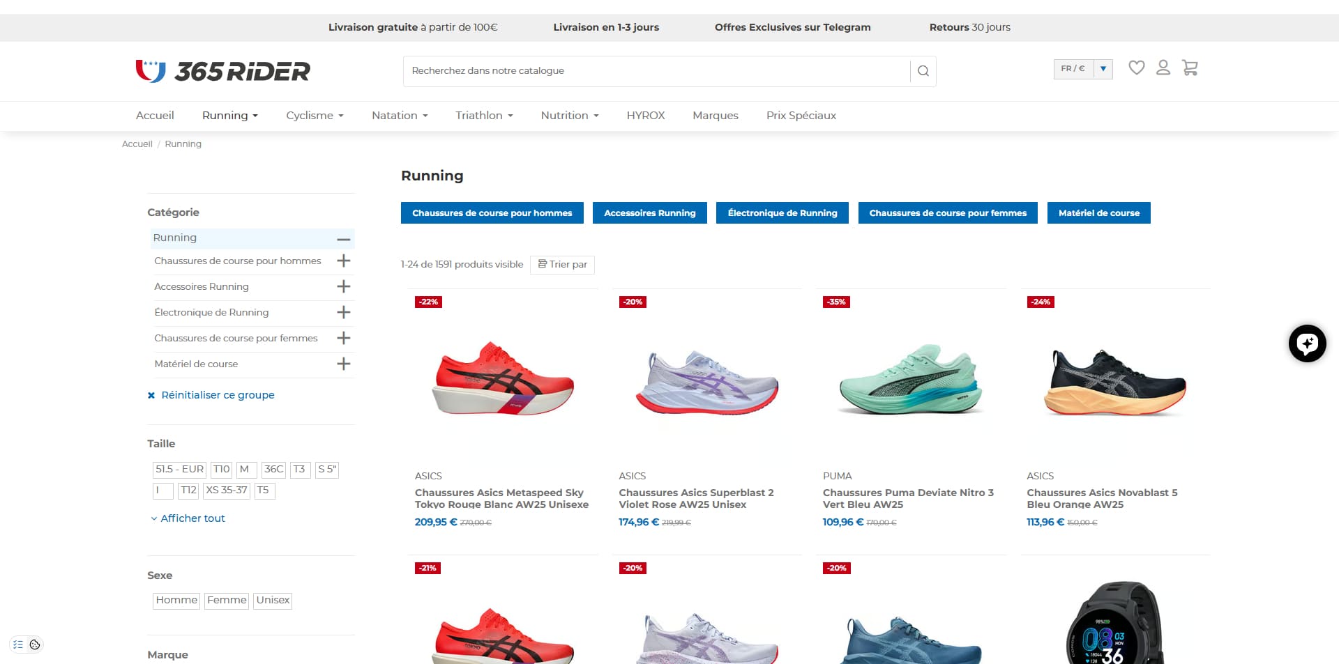Open the Marques page
This screenshot has width=1339, height=664.
tap(716, 116)
